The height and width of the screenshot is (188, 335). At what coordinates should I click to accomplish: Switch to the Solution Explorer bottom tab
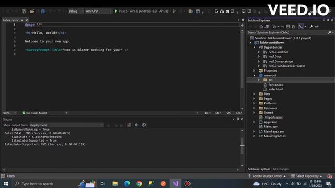coord(259,169)
